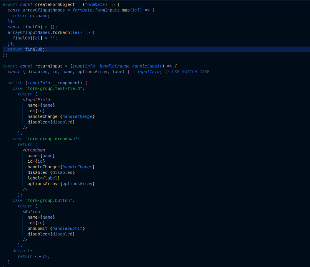Select the highlighted return finalObj line
The image size is (310, 267).
coord(27,49)
